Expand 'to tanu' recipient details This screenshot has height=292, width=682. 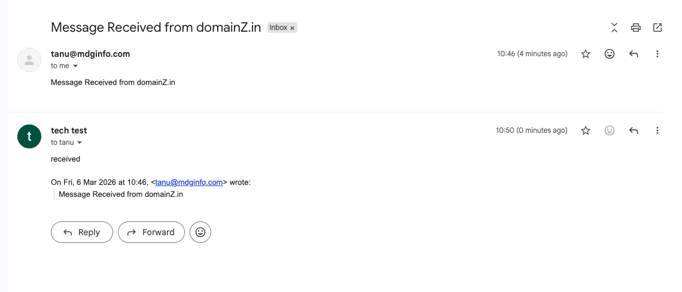[x=80, y=143]
